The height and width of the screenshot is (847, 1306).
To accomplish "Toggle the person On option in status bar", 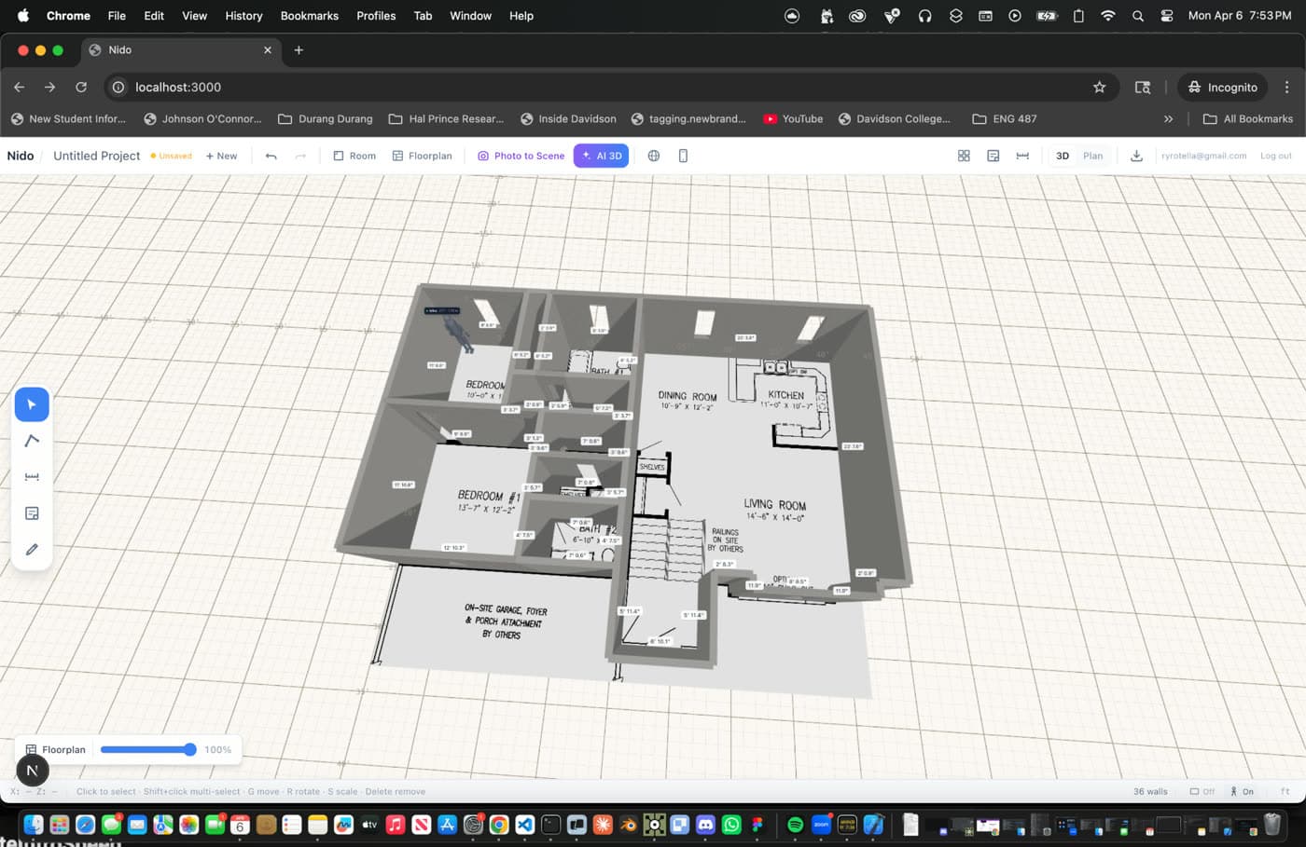I will [x=1242, y=791].
